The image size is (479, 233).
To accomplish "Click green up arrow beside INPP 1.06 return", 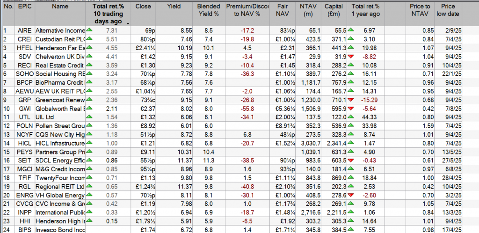I will pos(351,212).
